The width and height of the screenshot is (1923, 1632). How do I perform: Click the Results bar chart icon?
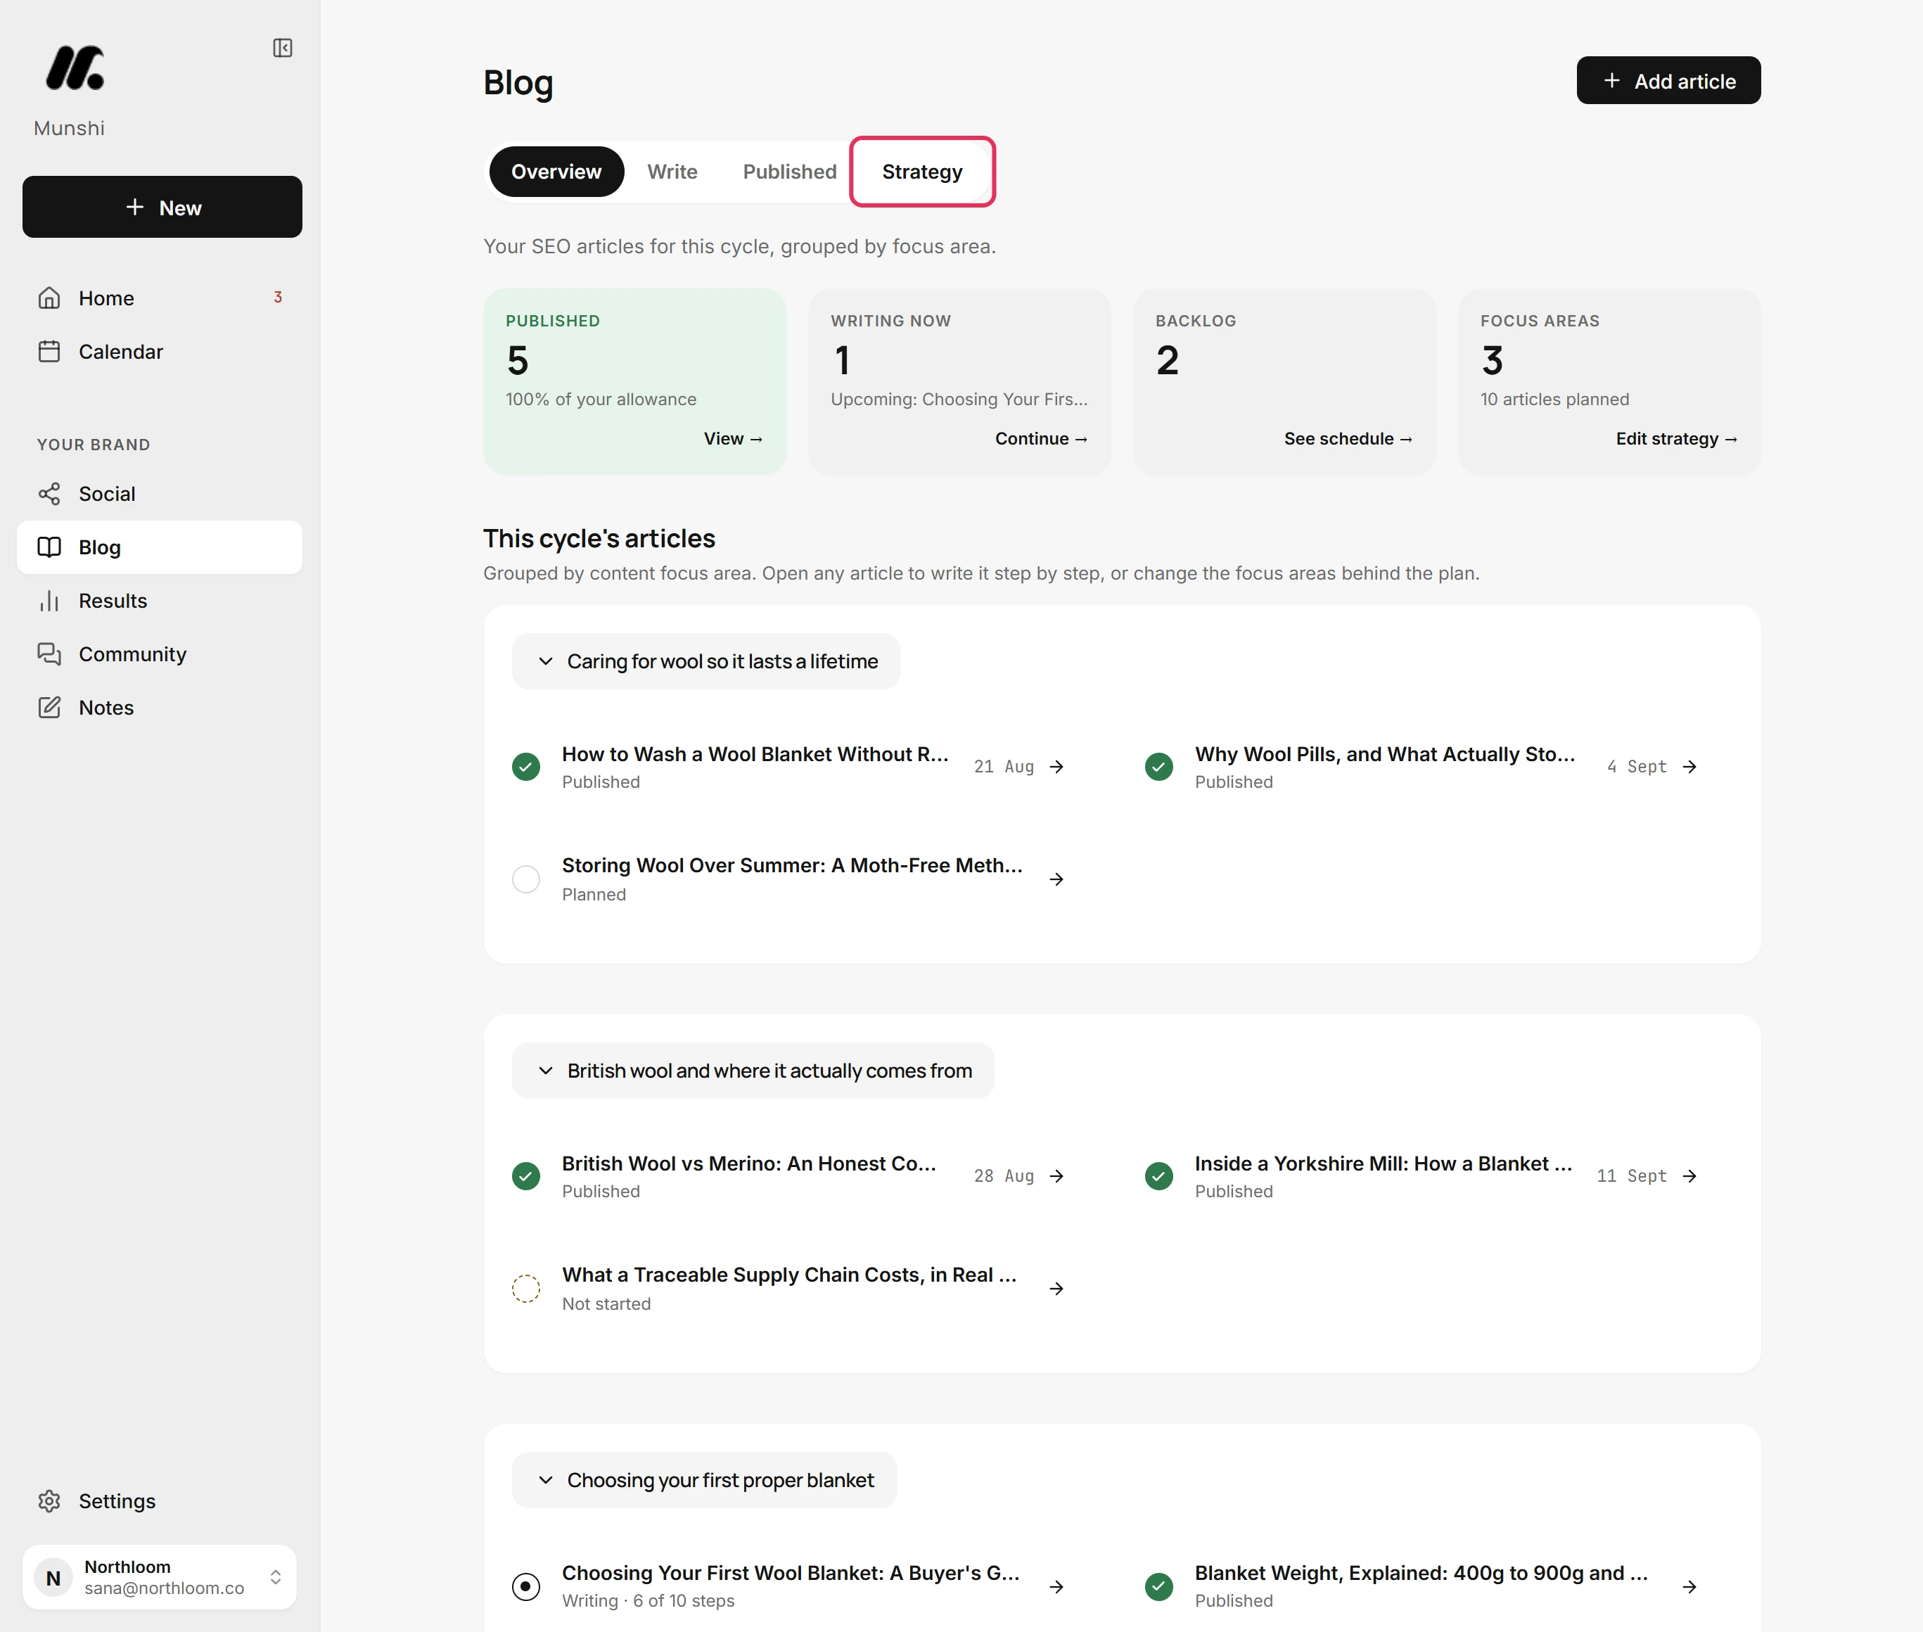coord(49,601)
